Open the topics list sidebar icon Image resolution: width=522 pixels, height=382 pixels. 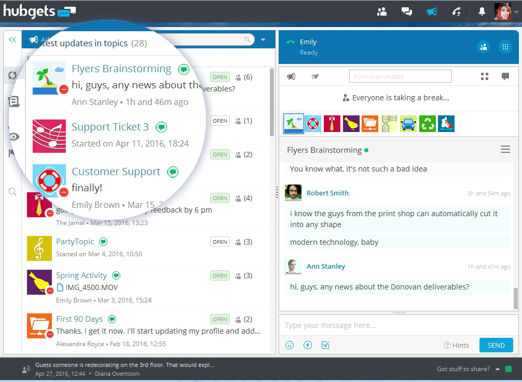point(13,101)
